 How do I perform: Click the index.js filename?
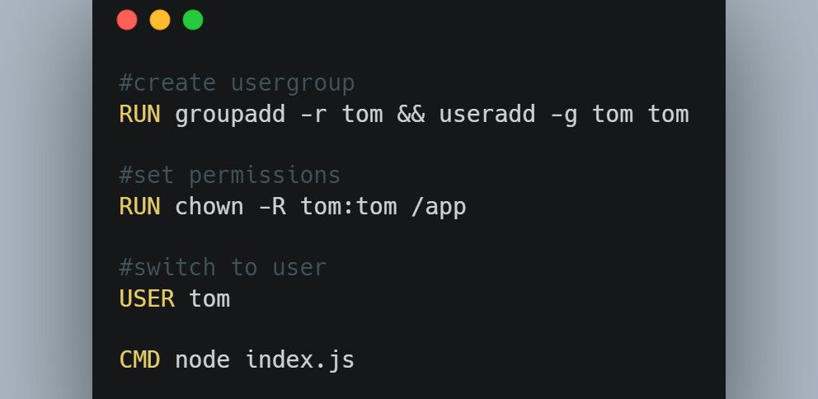pos(299,359)
